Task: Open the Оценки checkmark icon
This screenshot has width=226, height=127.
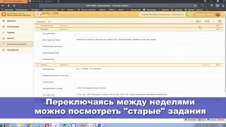Action: 4,32
